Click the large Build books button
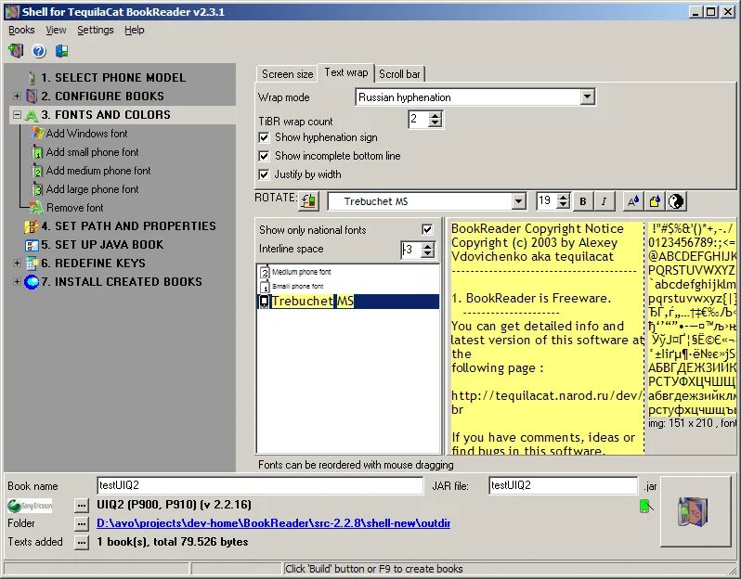The image size is (741, 579). [695, 511]
